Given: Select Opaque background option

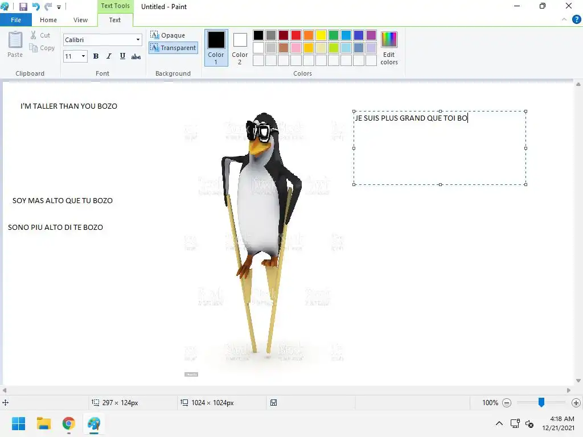Looking at the screenshot, I should click(x=168, y=35).
